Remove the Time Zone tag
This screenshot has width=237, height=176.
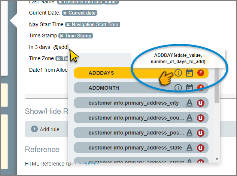[58, 59]
